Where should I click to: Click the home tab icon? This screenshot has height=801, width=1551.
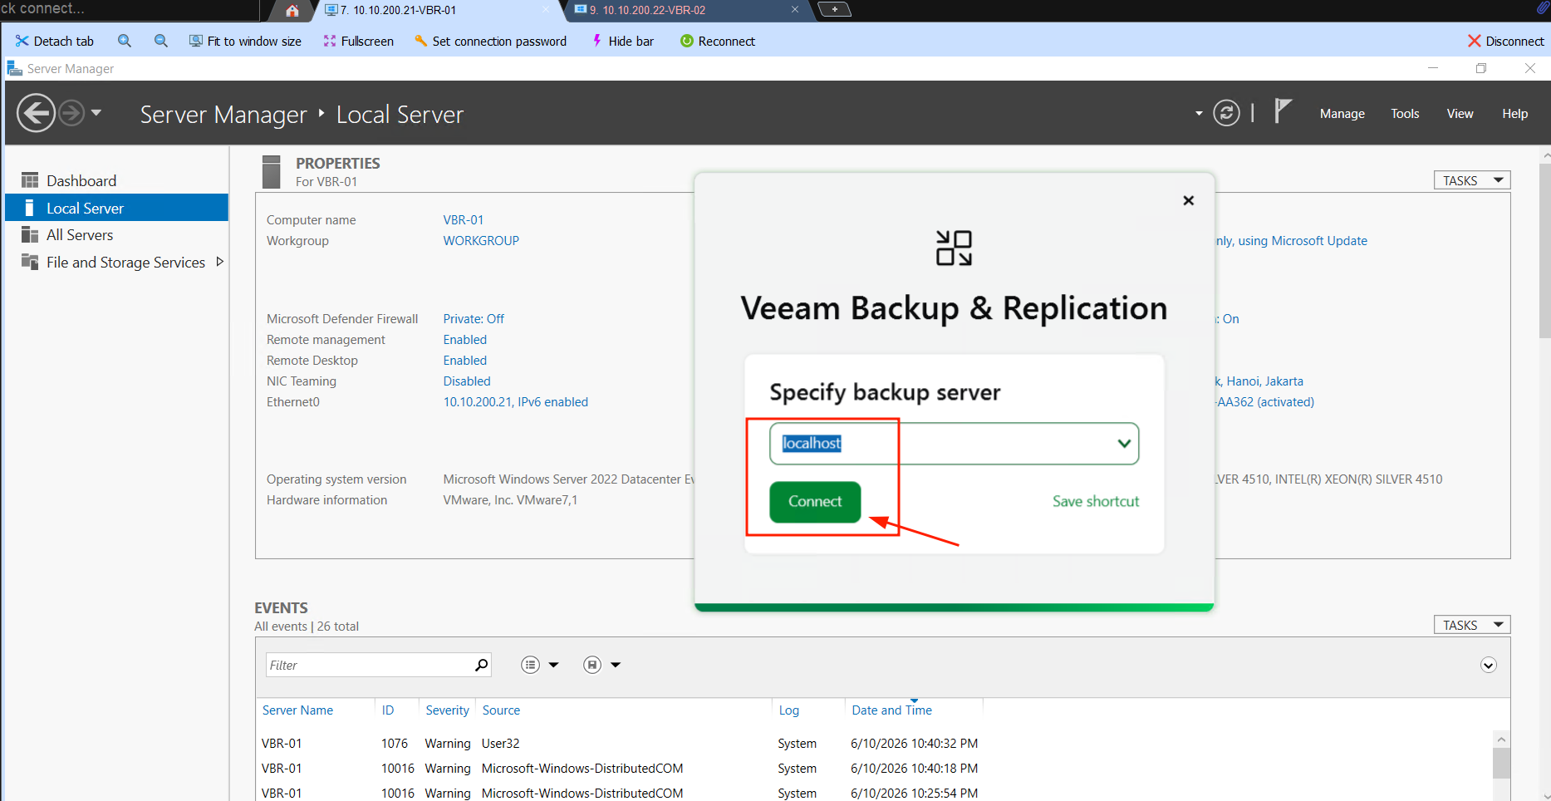coord(292,10)
